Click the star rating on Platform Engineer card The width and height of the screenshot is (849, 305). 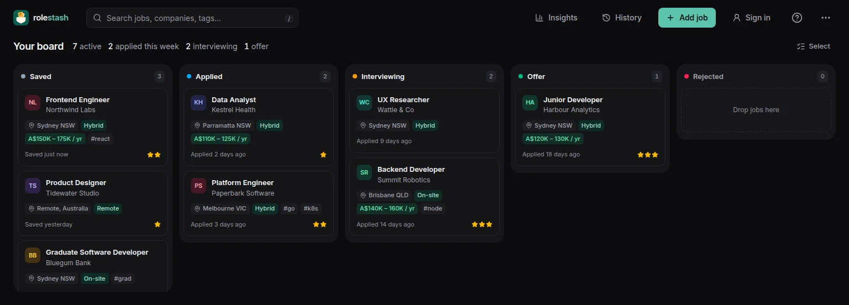click(x=320, y=224)
